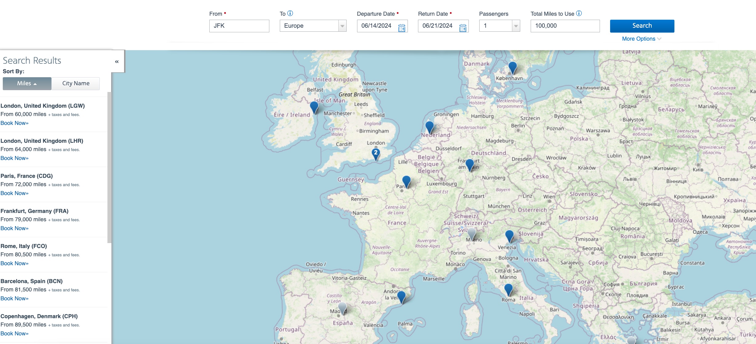The height and width of the screenshot is (344, 756).
Task: Open the calendar for Return Date
Action: pyautogui.click(x=462, y=27)
